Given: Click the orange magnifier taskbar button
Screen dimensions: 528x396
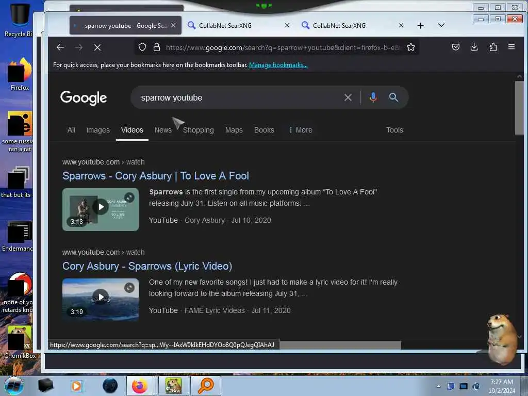Looking at the screenshot, I should (x=205, y=386).
